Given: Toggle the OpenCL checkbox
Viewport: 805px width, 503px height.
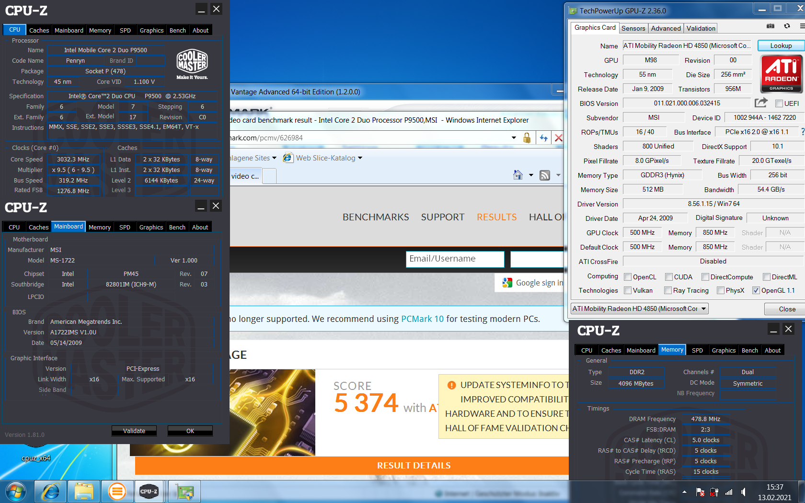Looking at the screenshot, I should click(x=628, y=277).
